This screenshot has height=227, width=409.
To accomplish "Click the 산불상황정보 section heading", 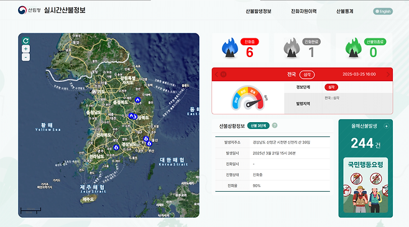I will tap(232, 126).
